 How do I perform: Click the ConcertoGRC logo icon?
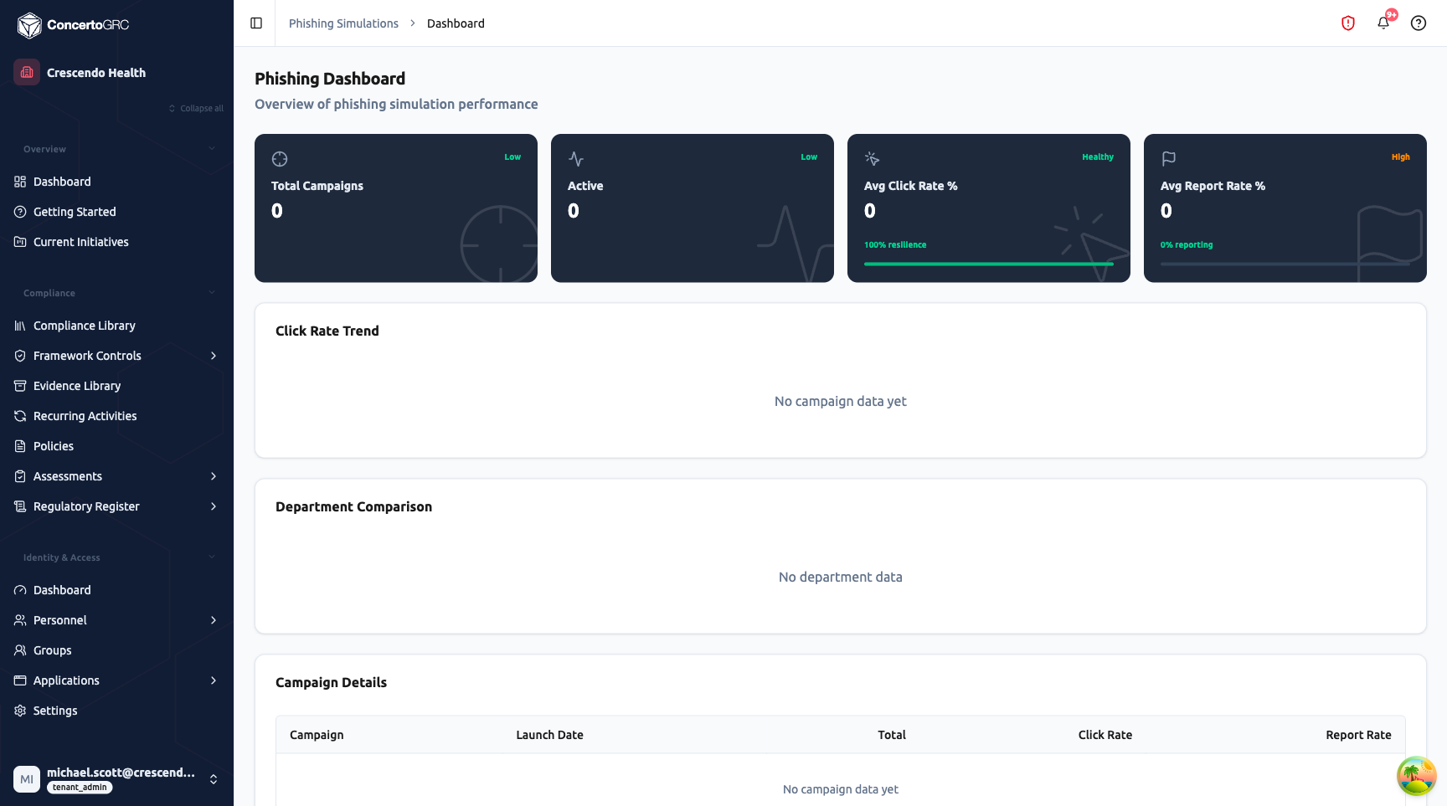coord(29,25)
